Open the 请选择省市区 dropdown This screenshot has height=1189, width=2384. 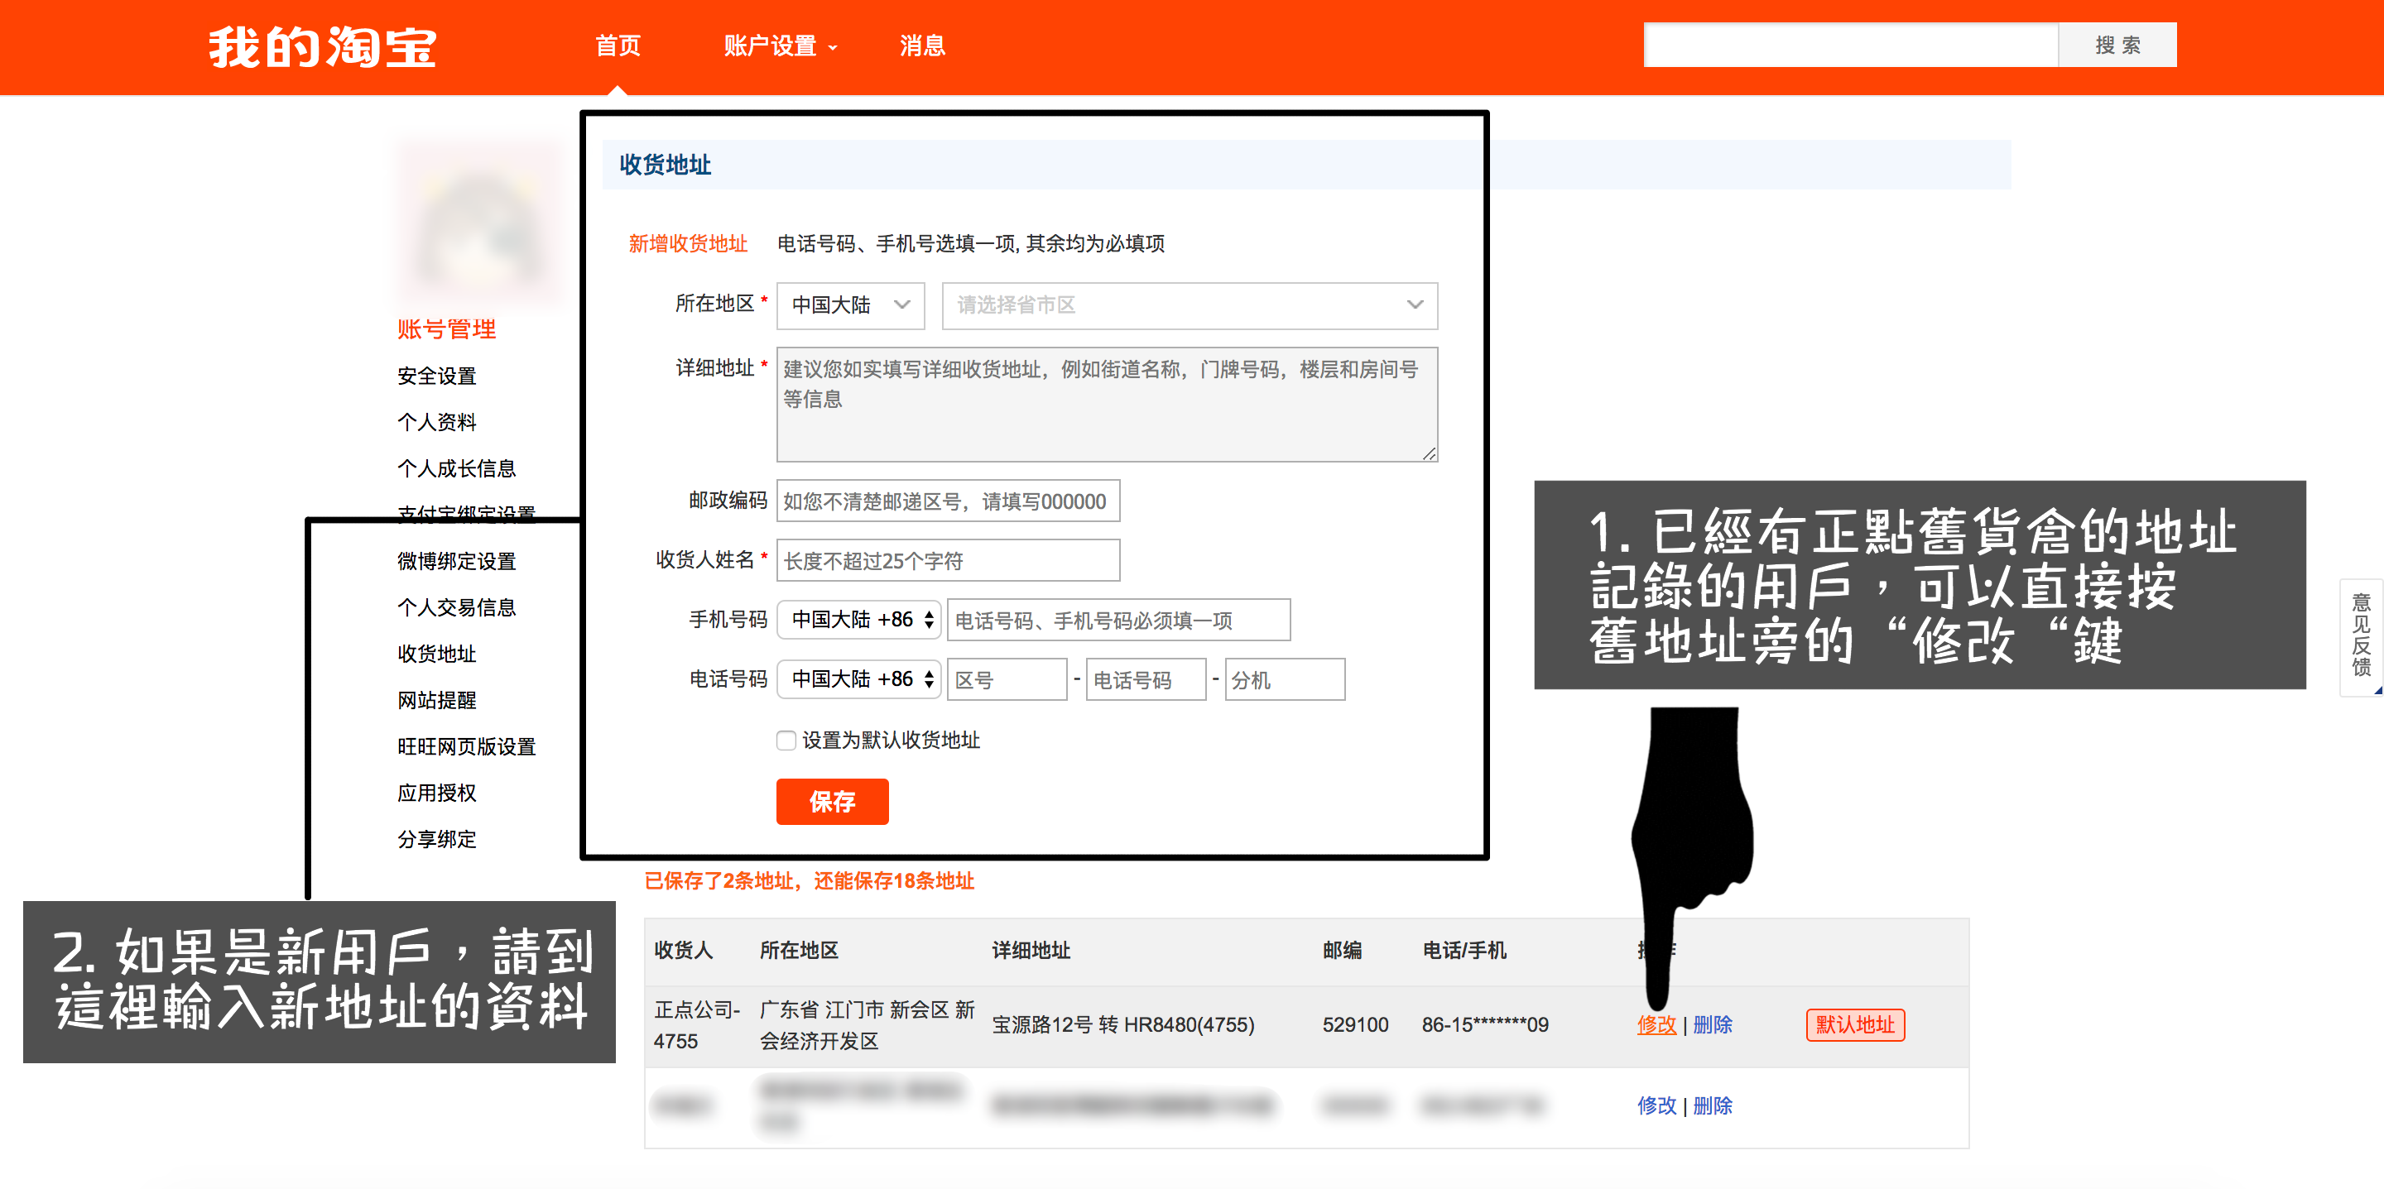pos(1190,305)
